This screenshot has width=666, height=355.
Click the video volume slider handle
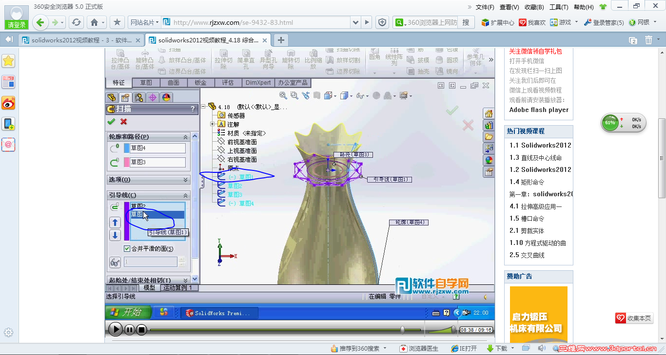(453, 330)
